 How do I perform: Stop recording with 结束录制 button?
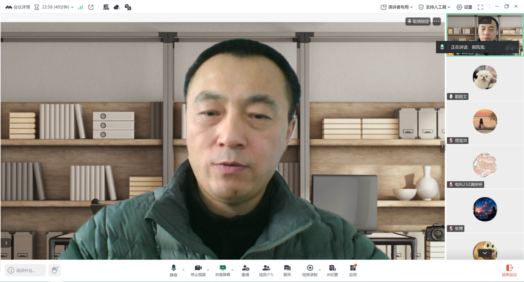(310, 270)
